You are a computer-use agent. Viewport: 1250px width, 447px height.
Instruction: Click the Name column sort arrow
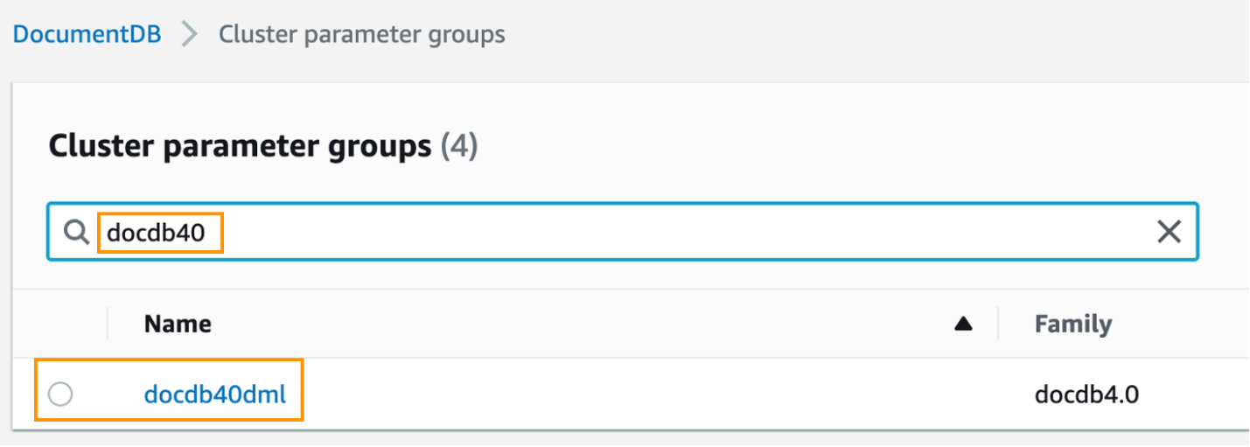coord(963,325)
